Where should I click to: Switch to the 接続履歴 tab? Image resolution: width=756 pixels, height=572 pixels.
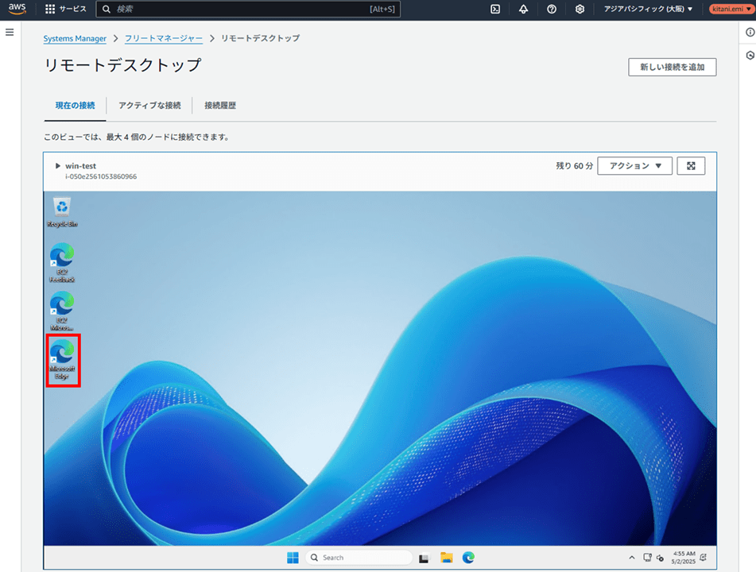coord(220,106)
